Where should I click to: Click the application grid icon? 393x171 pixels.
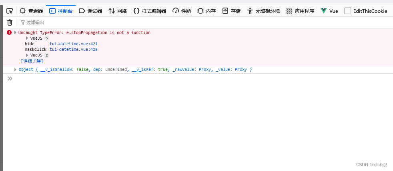coord(289,11)
